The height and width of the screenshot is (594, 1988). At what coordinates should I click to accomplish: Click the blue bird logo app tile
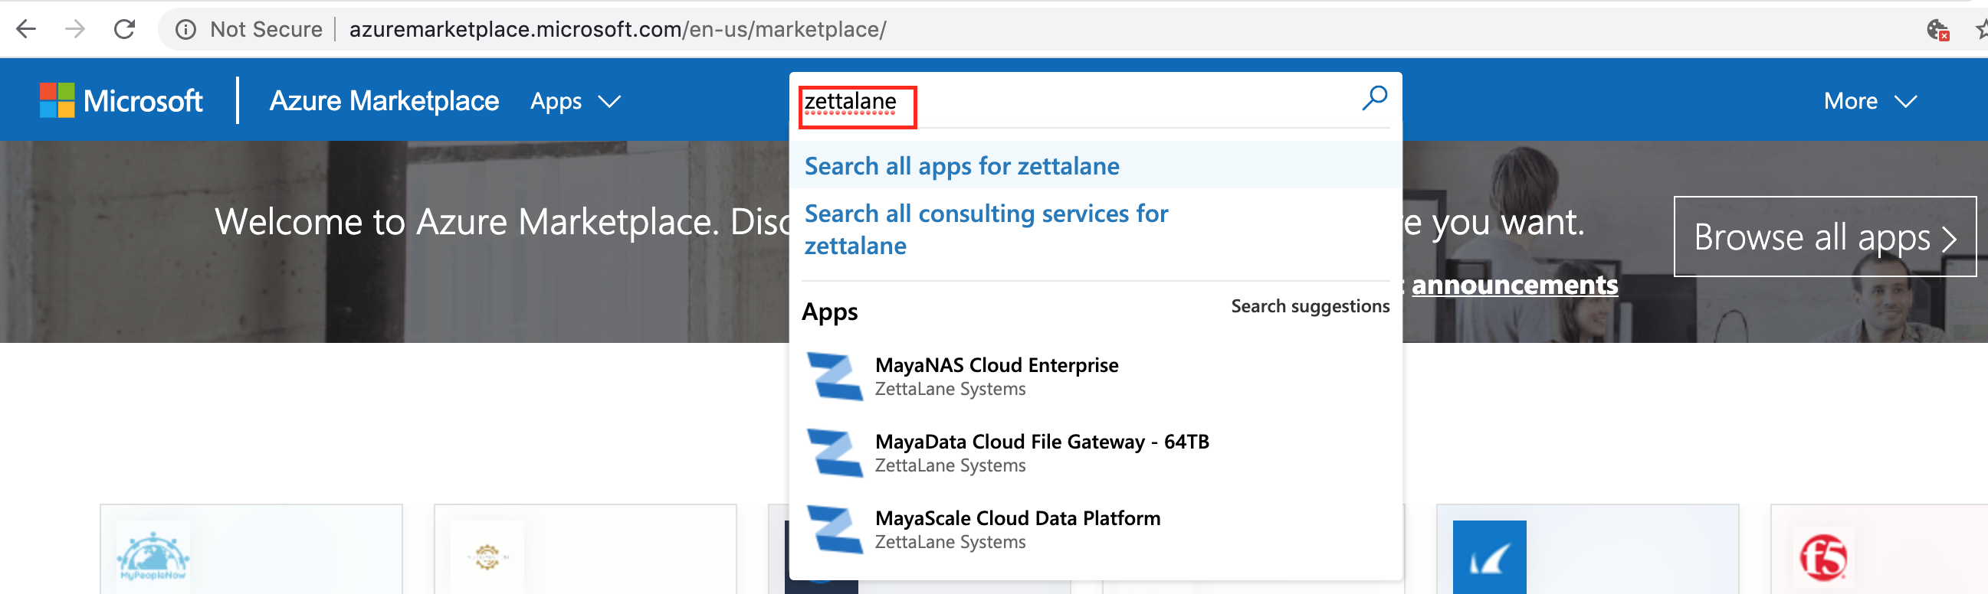1488,558
